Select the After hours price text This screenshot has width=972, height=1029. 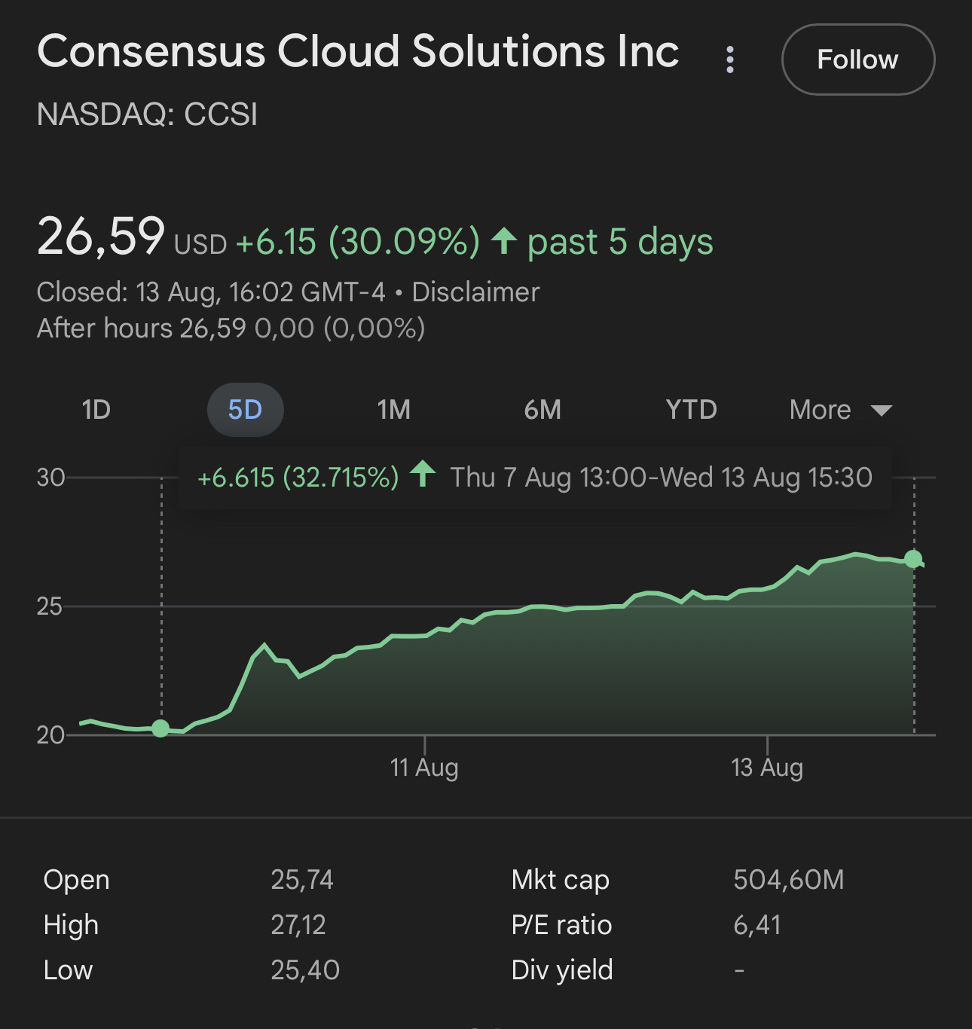click(231, 328)
